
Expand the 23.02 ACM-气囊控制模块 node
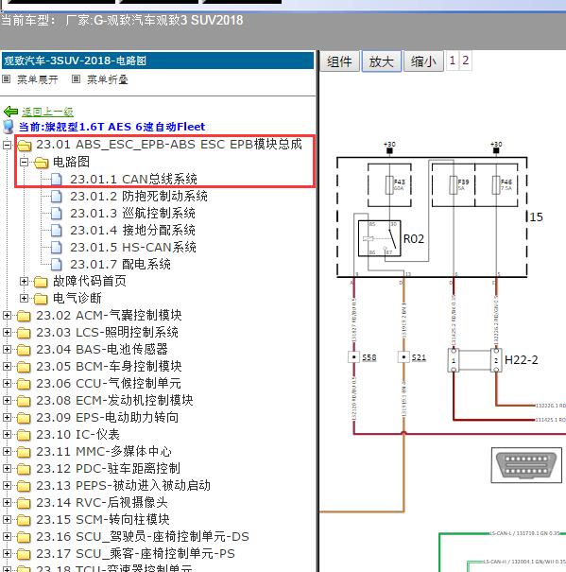tap(7, 315)
